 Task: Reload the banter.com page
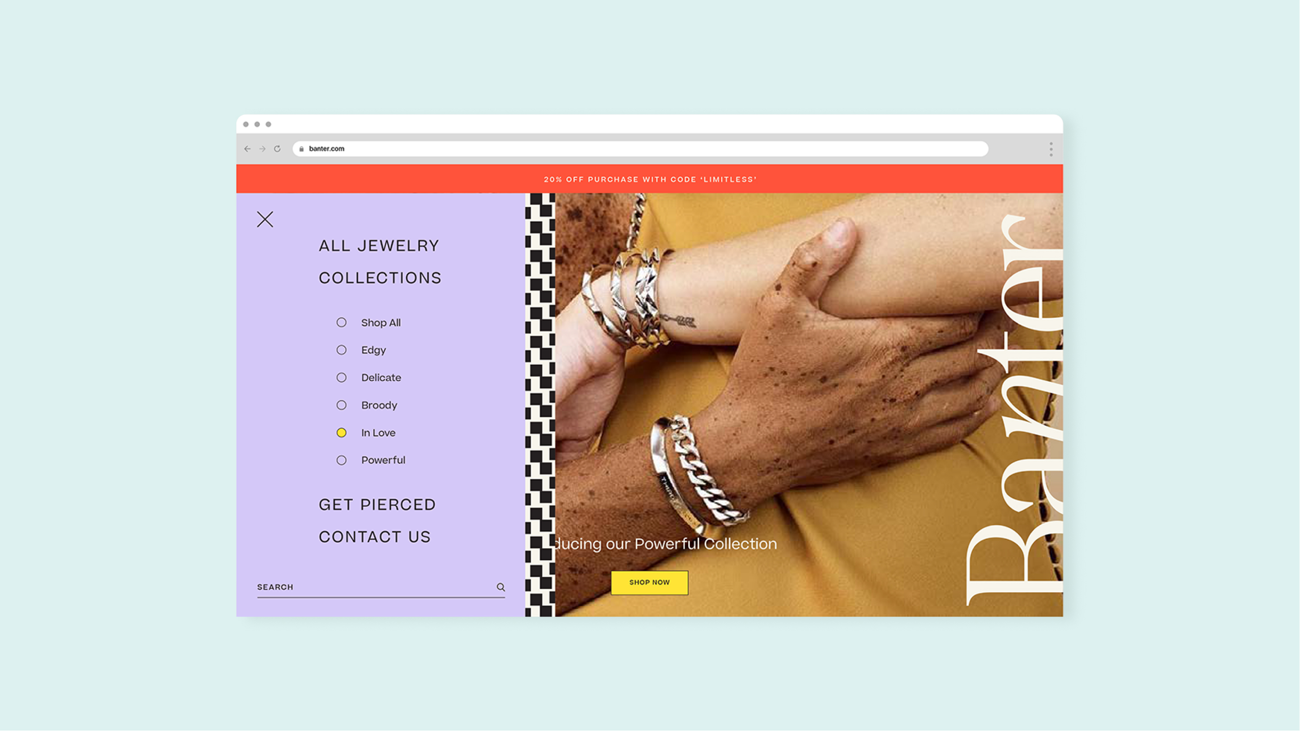click(x=277, y=149)
